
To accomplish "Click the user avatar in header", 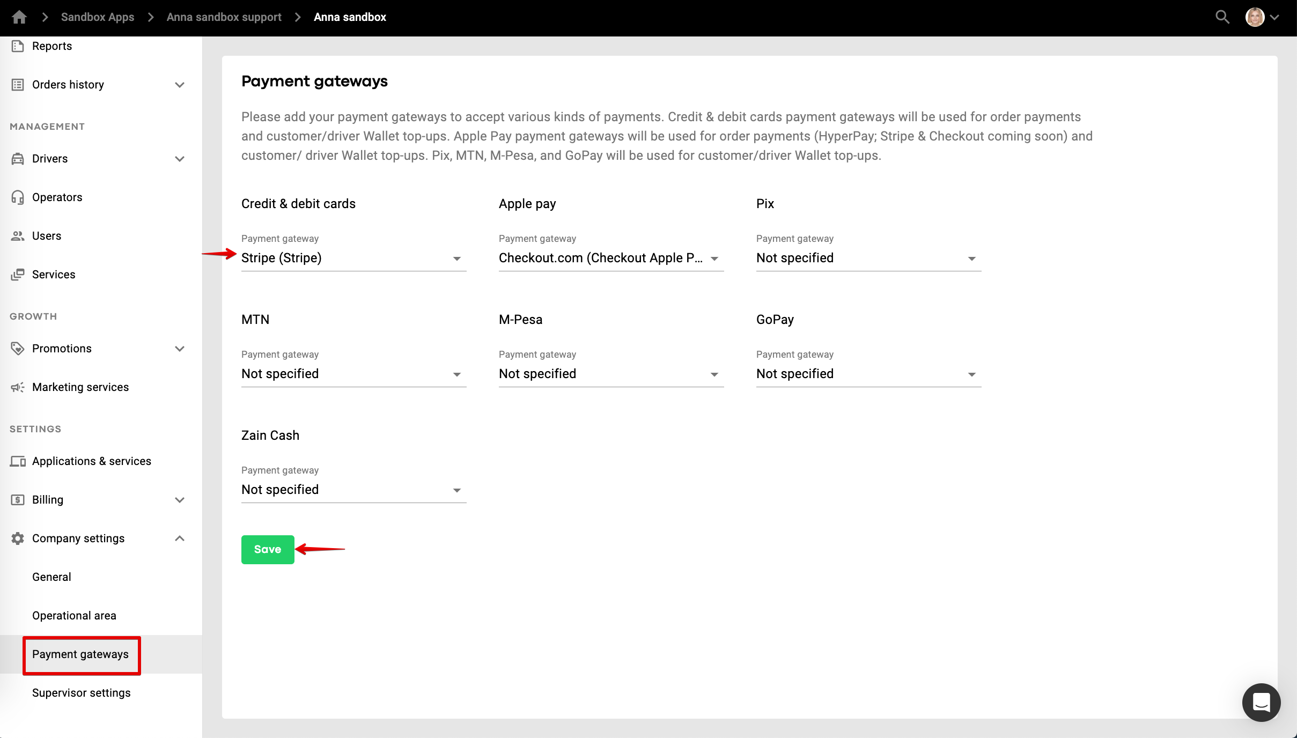I will (1255, 17).
